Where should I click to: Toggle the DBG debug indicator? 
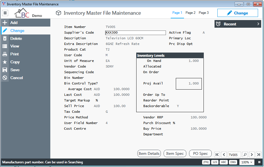(233, 162)
